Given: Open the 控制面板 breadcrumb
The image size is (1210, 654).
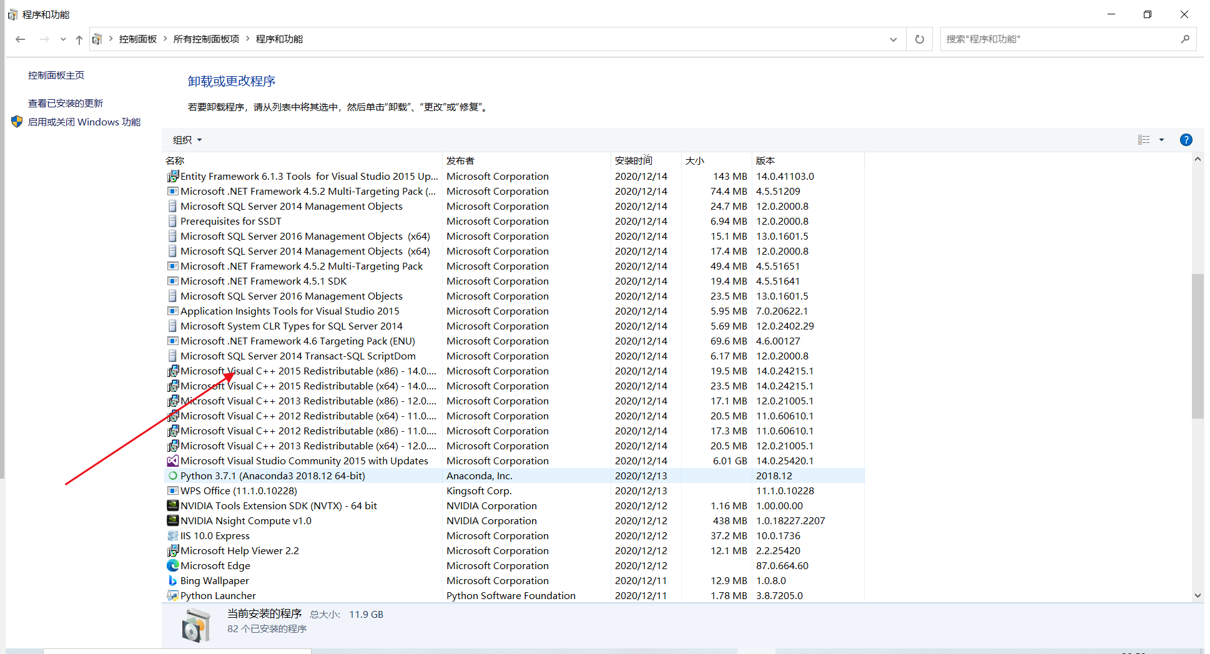Looking at the screenshot, I should (138, 39).
